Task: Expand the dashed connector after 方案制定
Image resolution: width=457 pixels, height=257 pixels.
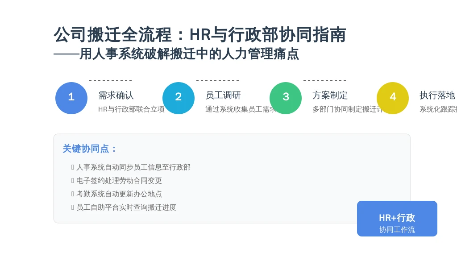Action: pos(325,80)
